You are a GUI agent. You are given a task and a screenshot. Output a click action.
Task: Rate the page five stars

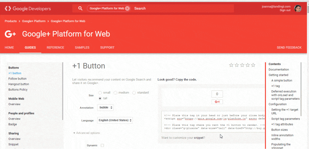click(x=253, y=65)
